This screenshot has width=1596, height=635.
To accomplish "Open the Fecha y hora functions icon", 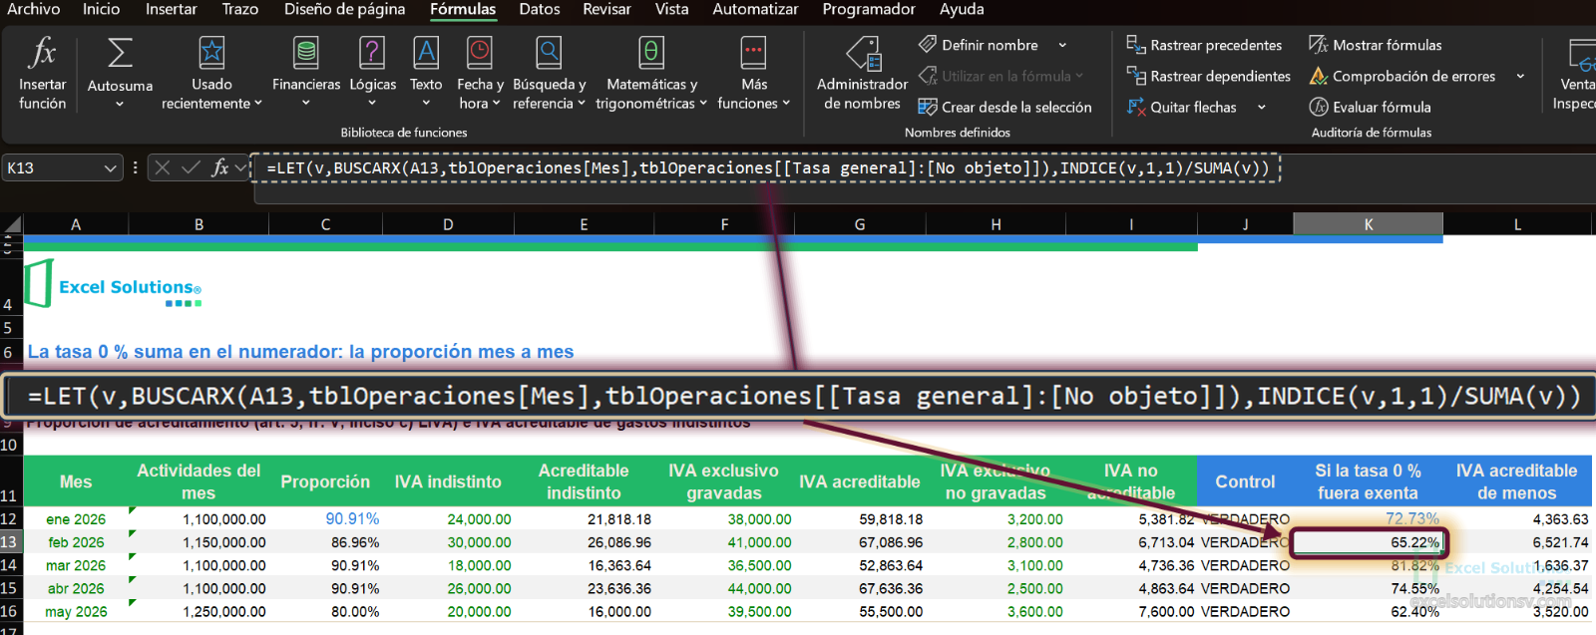I will click(480, 53).
